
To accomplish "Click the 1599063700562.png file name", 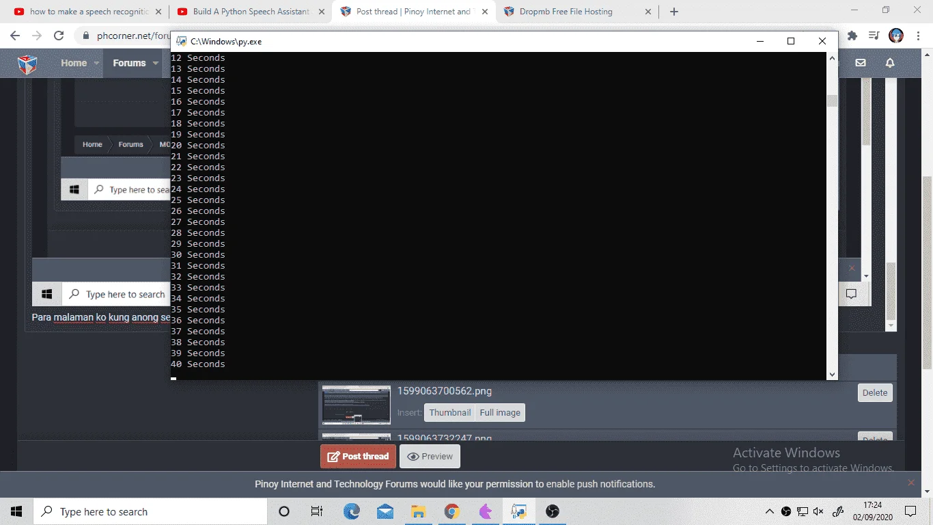I will pos(445,391).
